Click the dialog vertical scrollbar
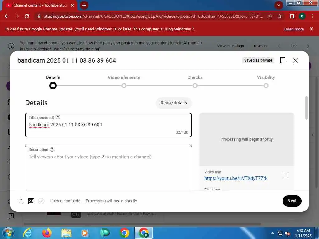Screen dimensions: 319x239 click(307, 108)
